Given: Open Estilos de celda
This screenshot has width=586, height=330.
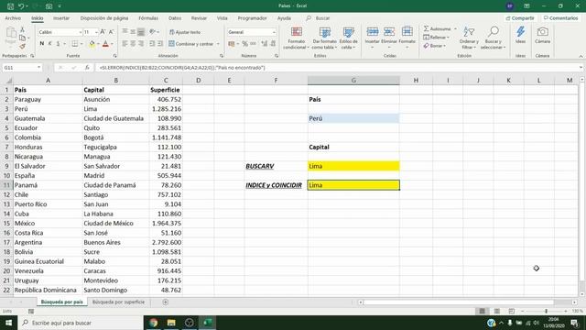Looking at the screenshot, I should pyautogui.click(x=348, y=38).
